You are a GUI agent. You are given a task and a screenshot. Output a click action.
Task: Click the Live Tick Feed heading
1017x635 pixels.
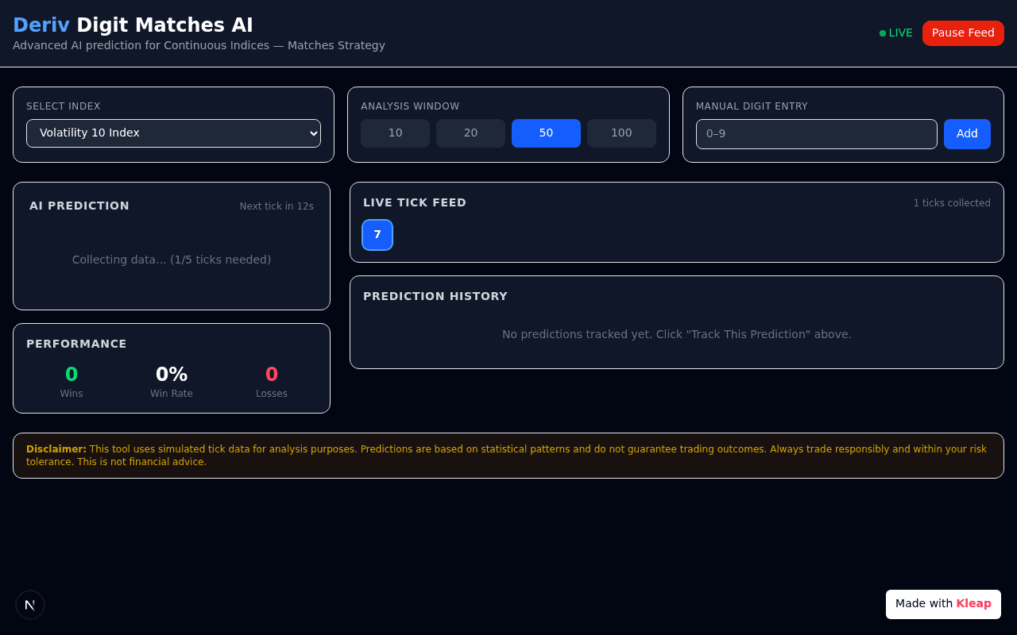pyautogui.click(x=415, y=202)
